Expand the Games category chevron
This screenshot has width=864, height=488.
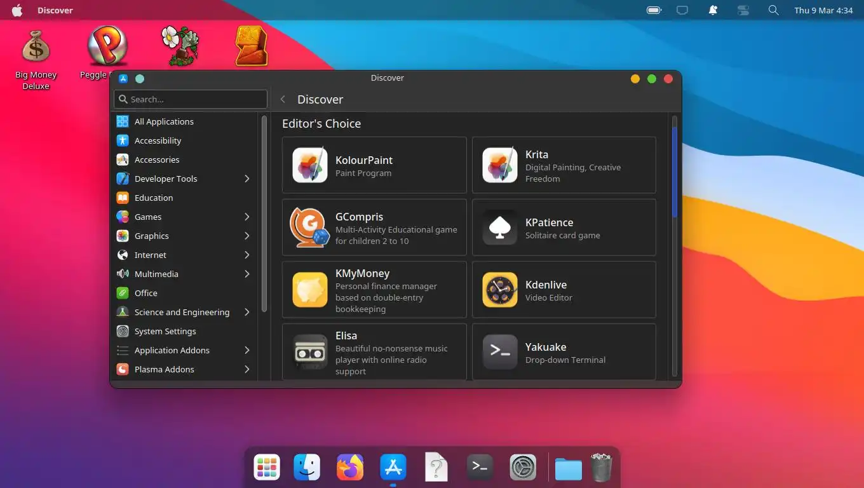pyautogui.click(x=247, y=217)
